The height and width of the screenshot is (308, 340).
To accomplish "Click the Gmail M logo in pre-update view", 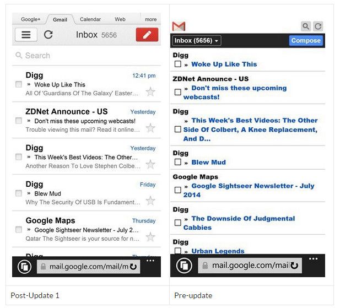I will pos(179,26).
